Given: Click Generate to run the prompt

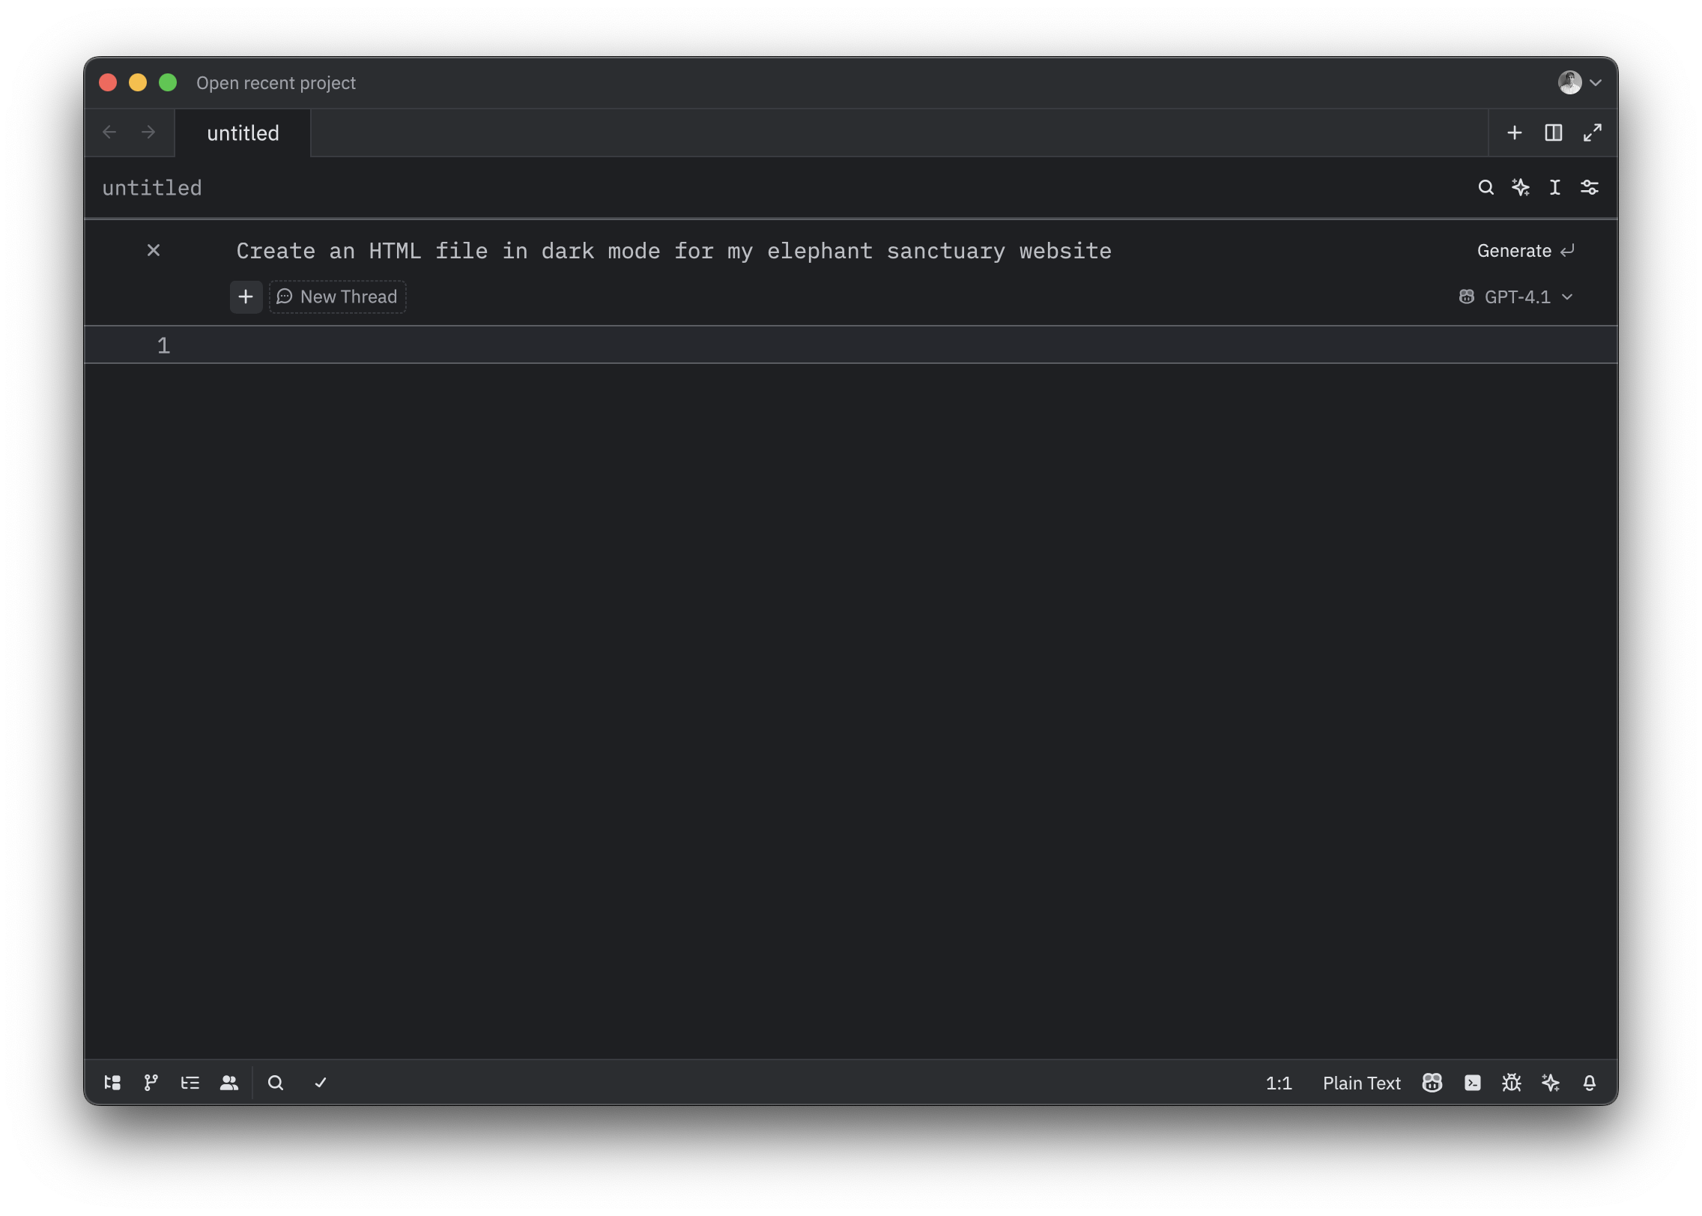Looking at the screenshot, I should click(x=1525, y=251).
